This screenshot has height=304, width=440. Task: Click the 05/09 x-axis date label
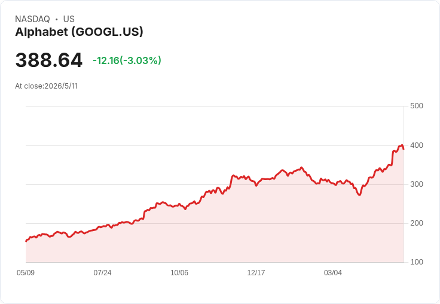(x=26, y=273)
